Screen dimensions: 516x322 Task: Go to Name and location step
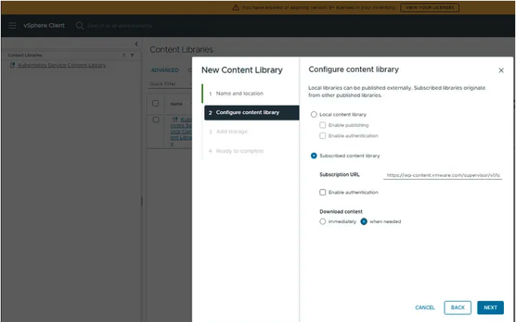click(239, 93)
